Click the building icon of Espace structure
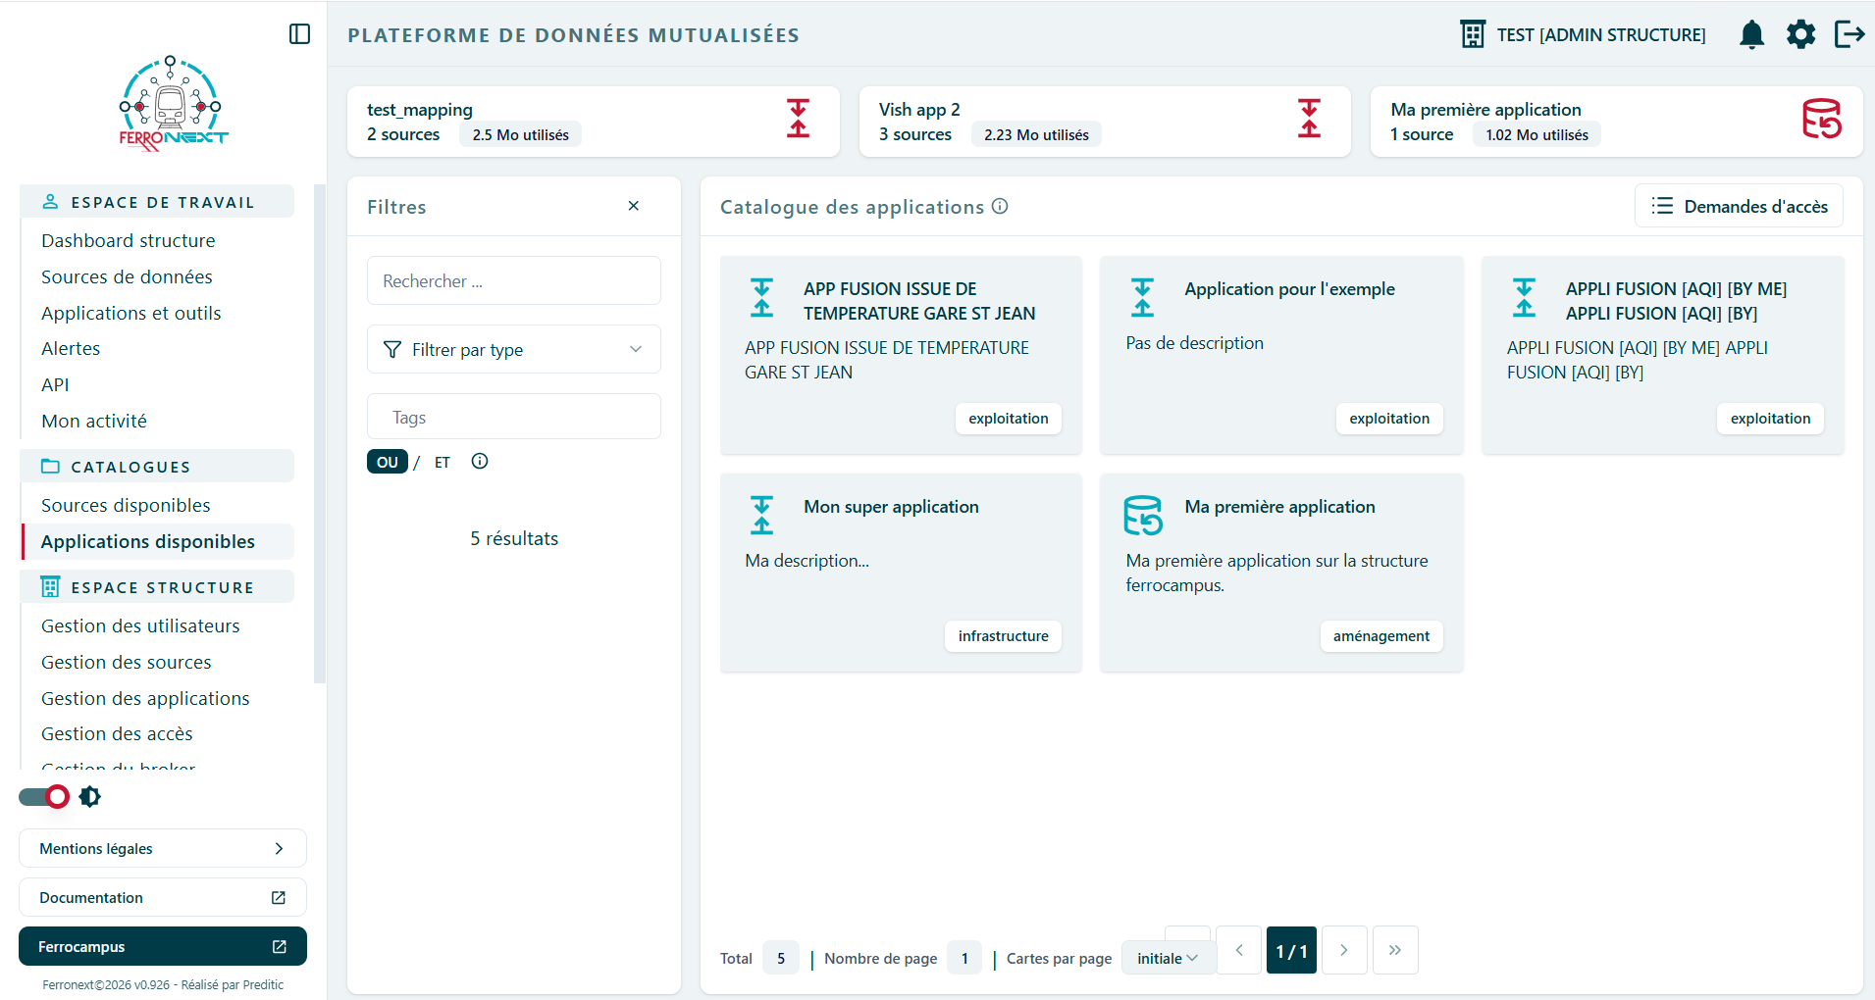 pos(50,586)
